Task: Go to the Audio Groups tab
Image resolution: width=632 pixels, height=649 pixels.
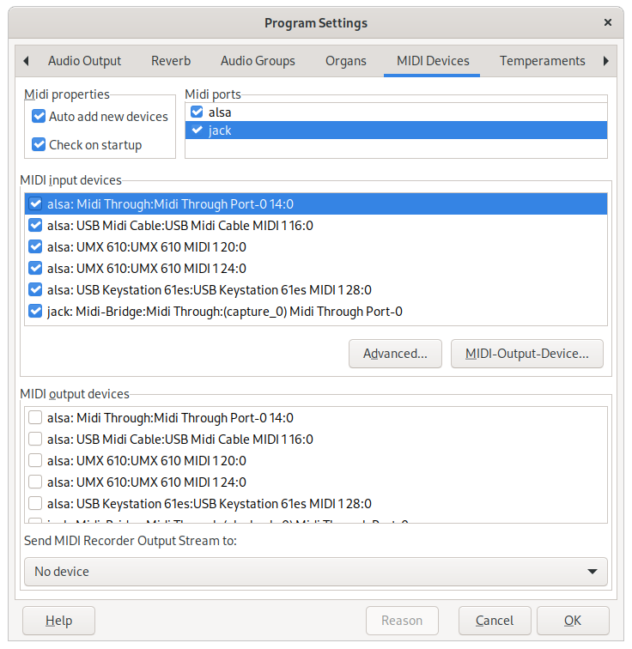Action: click(258, 61)
